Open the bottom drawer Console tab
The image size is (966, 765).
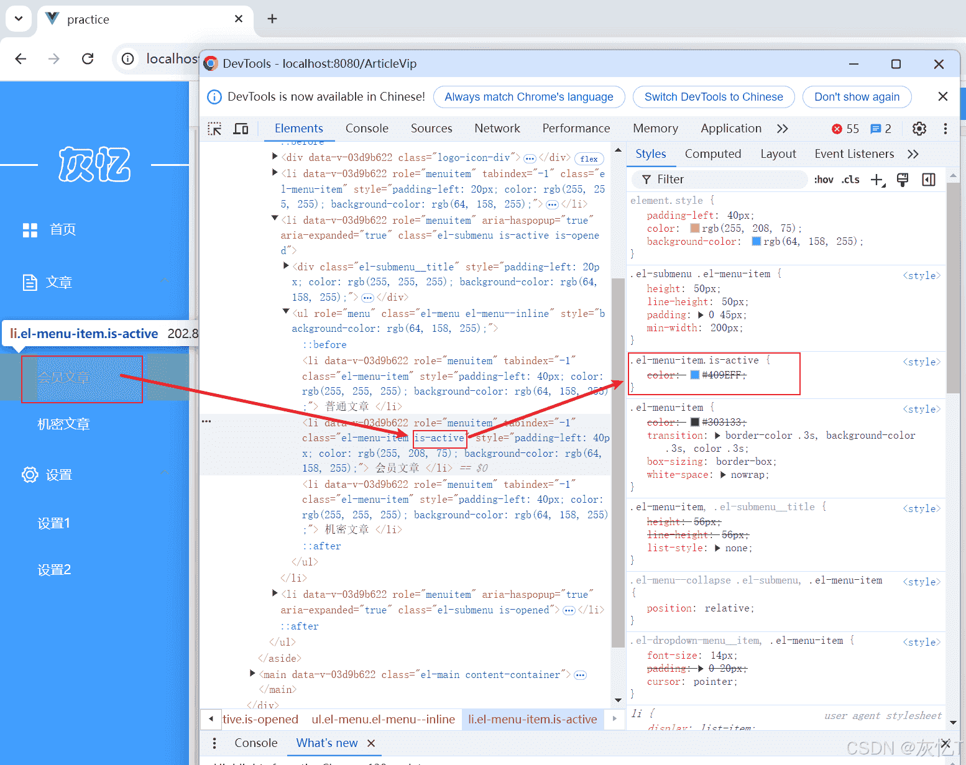click(255, 743)
